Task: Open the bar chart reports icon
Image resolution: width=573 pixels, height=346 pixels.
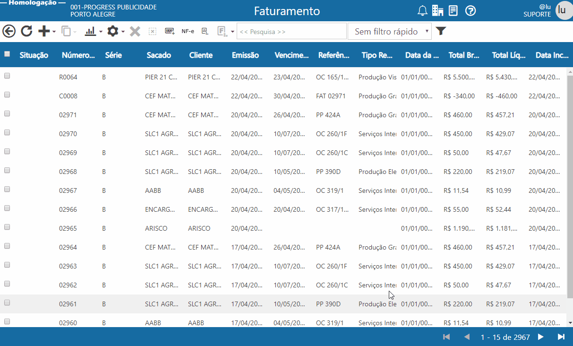Action: click(90, 31)
